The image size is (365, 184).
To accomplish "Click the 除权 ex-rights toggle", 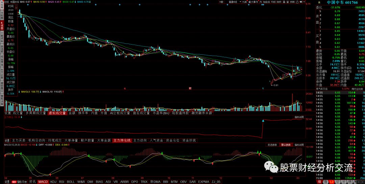I will (279, 2).
